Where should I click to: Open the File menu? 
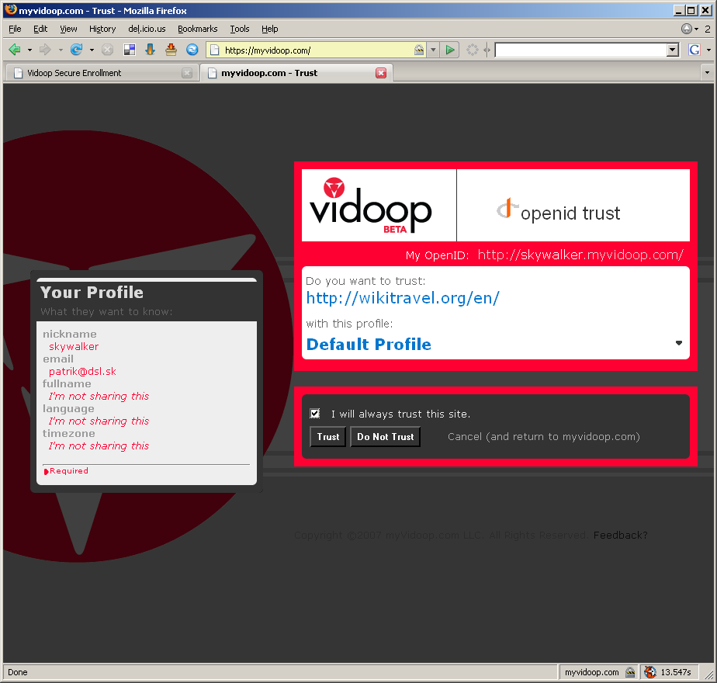[x=15, y=29]
